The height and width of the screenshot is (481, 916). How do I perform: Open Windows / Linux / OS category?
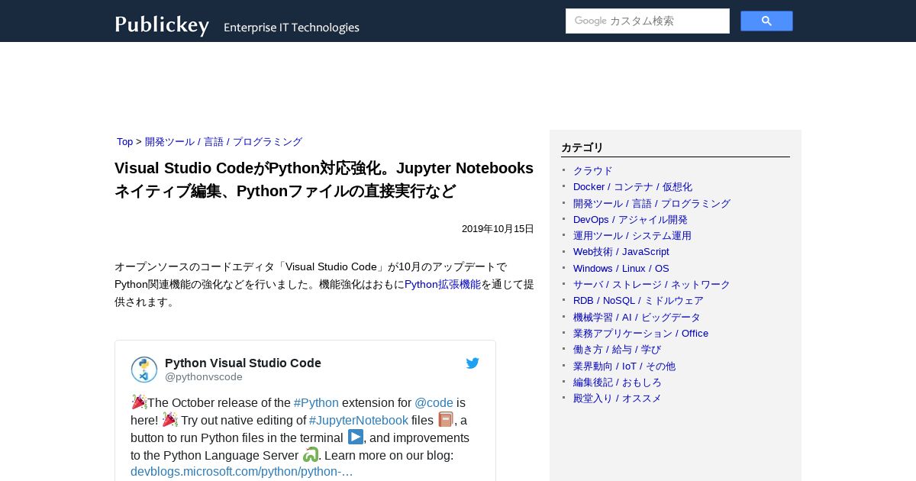[621, 269]
